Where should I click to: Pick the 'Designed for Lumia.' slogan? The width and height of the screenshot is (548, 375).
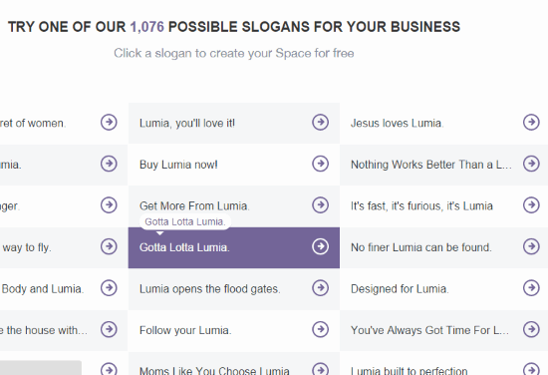click(400, 289)
